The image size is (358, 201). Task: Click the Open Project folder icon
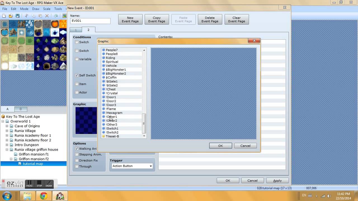(11, 16)
